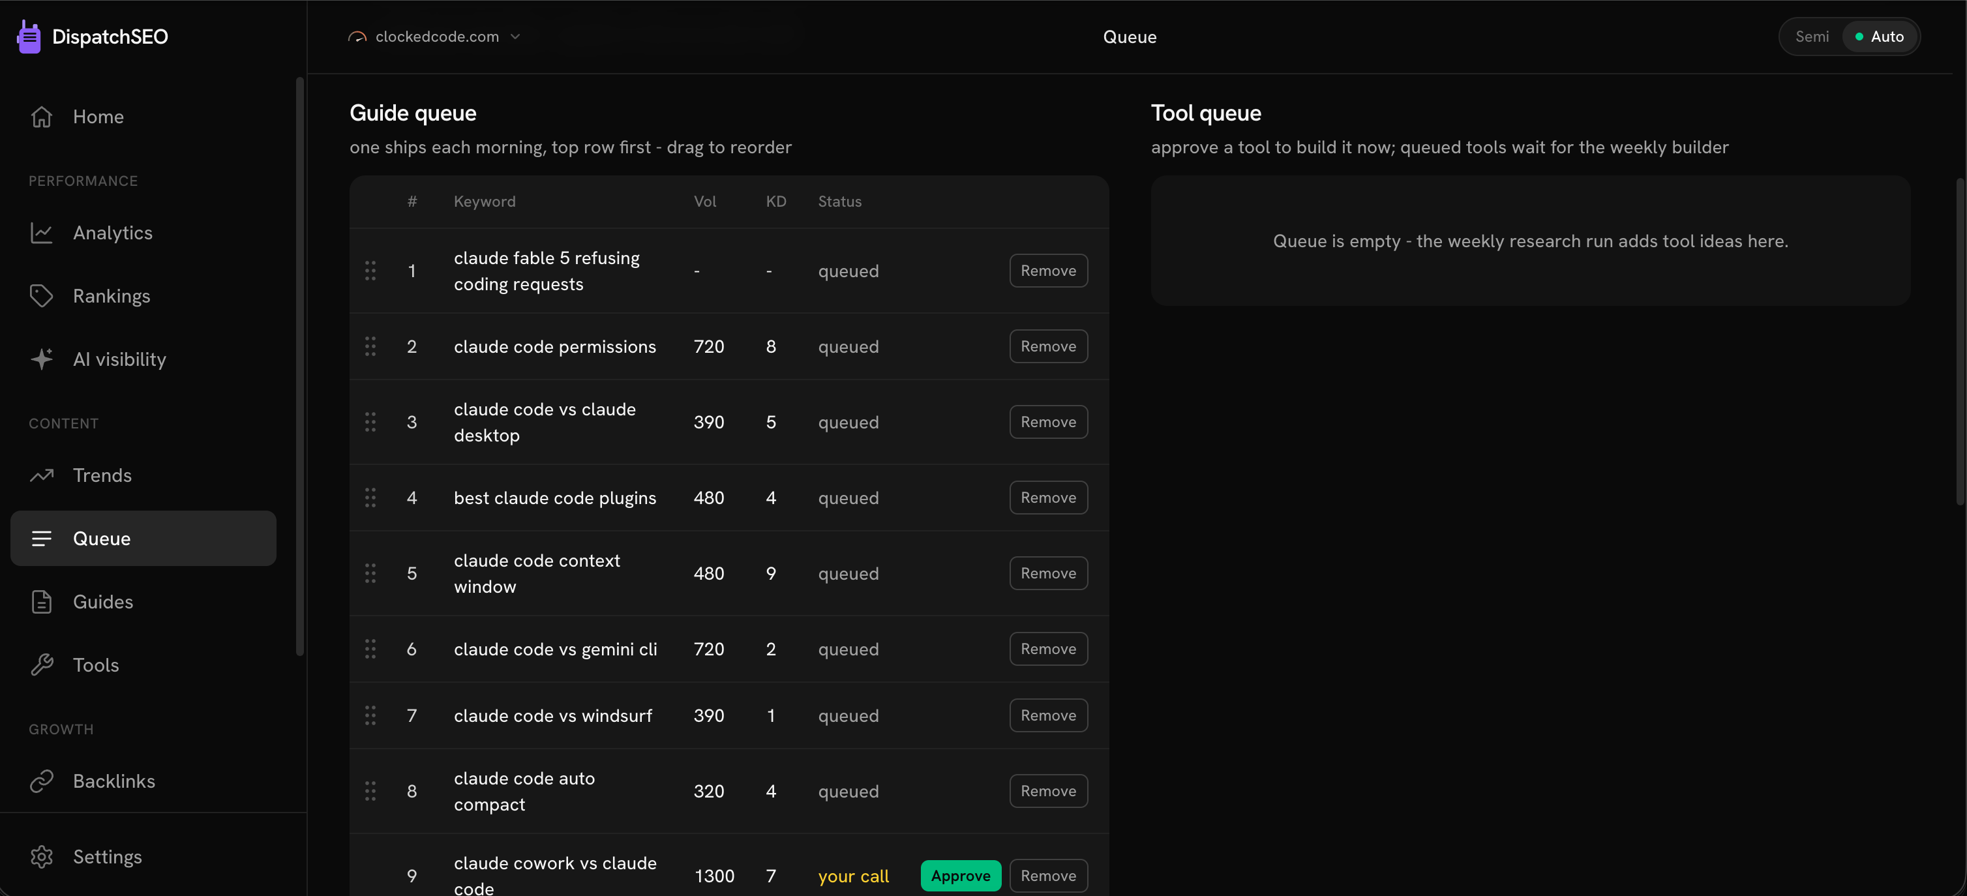1967x896 pixels.
Task: Grab drag handle for claude code vs gemini cli
Action: 370,649
